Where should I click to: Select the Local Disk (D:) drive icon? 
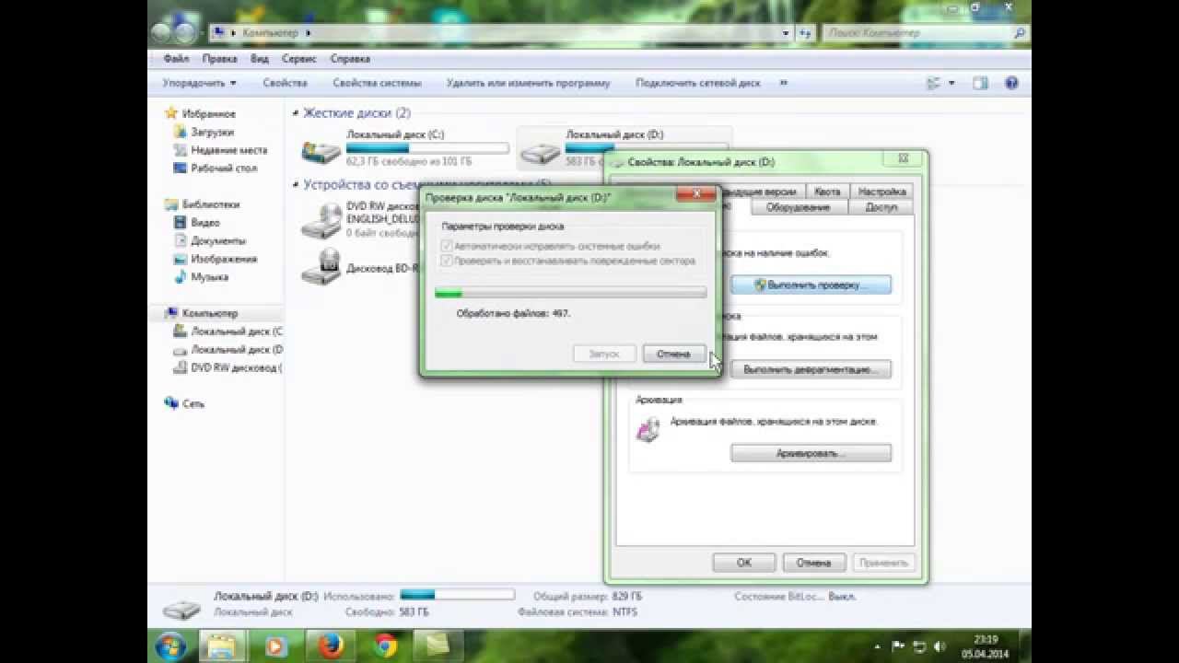540,151
